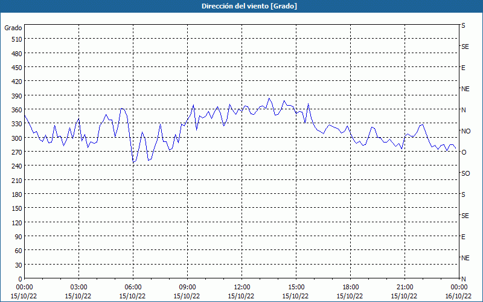Click the 'NO' compass label

[x=465, y=131]
